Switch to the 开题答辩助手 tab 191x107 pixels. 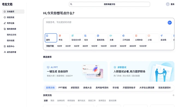pyautogui.click(x=129, y=88)
